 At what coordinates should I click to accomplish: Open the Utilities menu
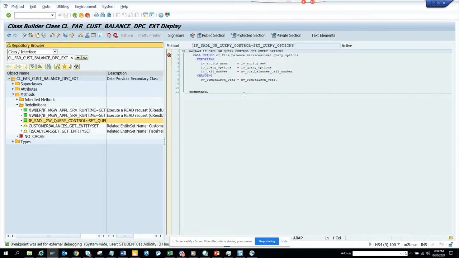coord(62,6)
